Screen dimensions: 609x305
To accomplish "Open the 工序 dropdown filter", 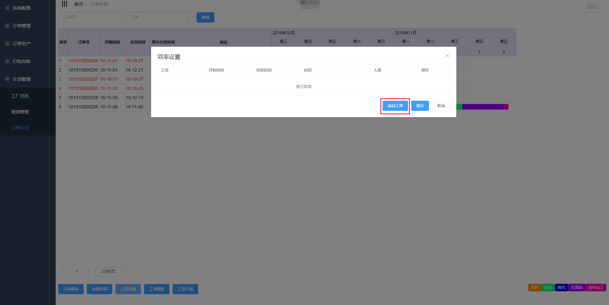I will [x=159, y=17].
